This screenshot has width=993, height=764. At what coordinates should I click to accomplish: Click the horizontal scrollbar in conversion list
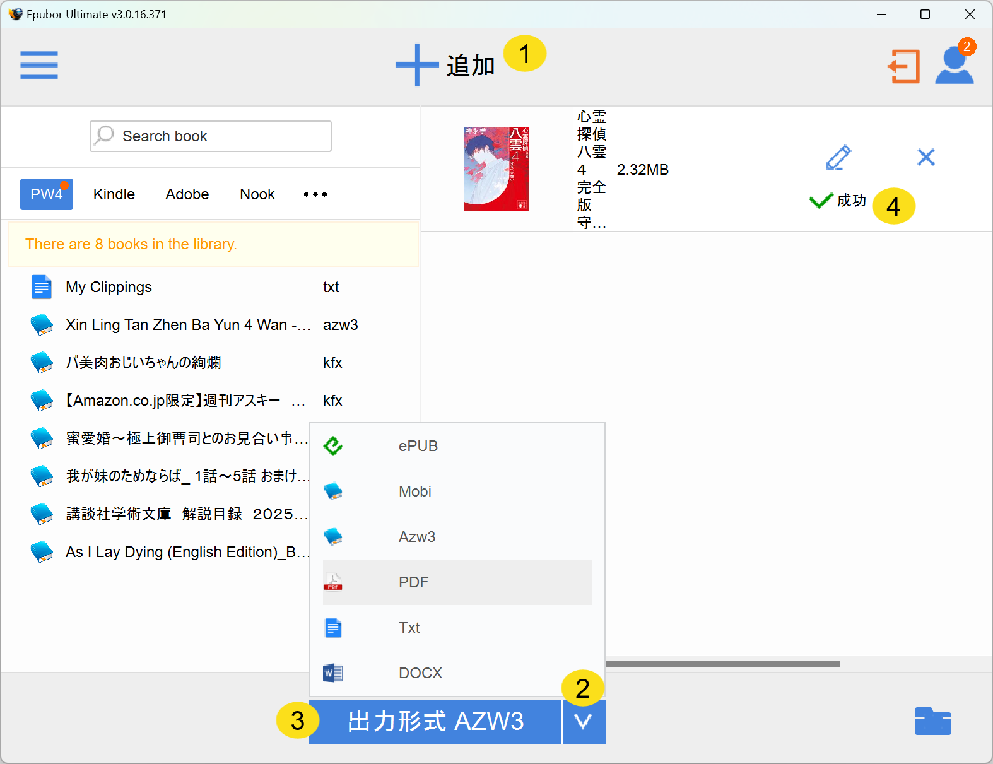point(723,664)
